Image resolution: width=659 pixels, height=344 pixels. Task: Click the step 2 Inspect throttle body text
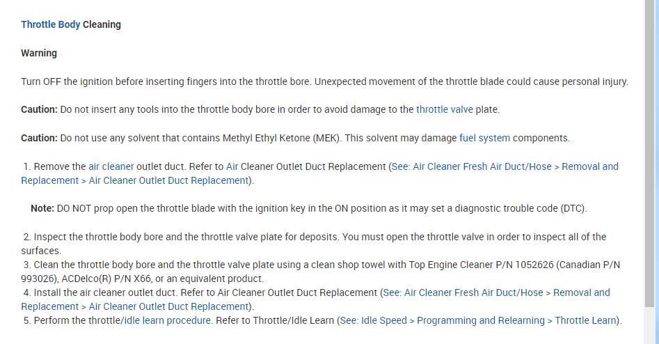[209, 237]
